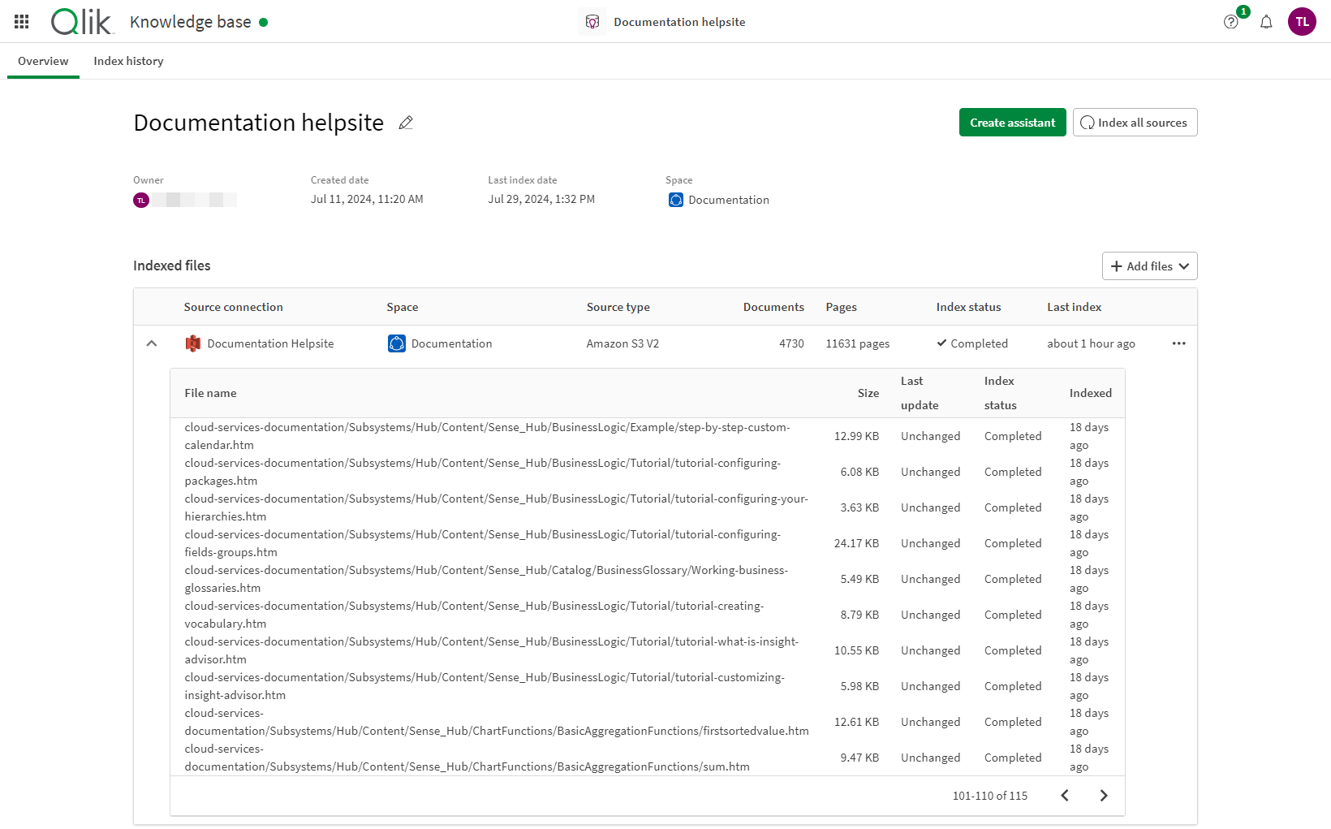The image size is (1331, 829).
Task: Click the Space column header
Action: pos(403,307)
